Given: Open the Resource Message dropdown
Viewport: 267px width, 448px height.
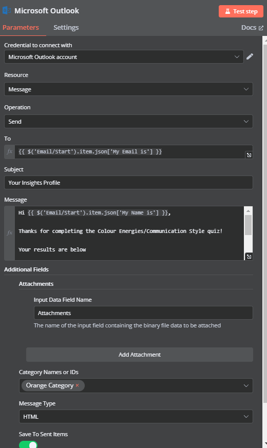Looking at the screenshot, I should [128, 89].
